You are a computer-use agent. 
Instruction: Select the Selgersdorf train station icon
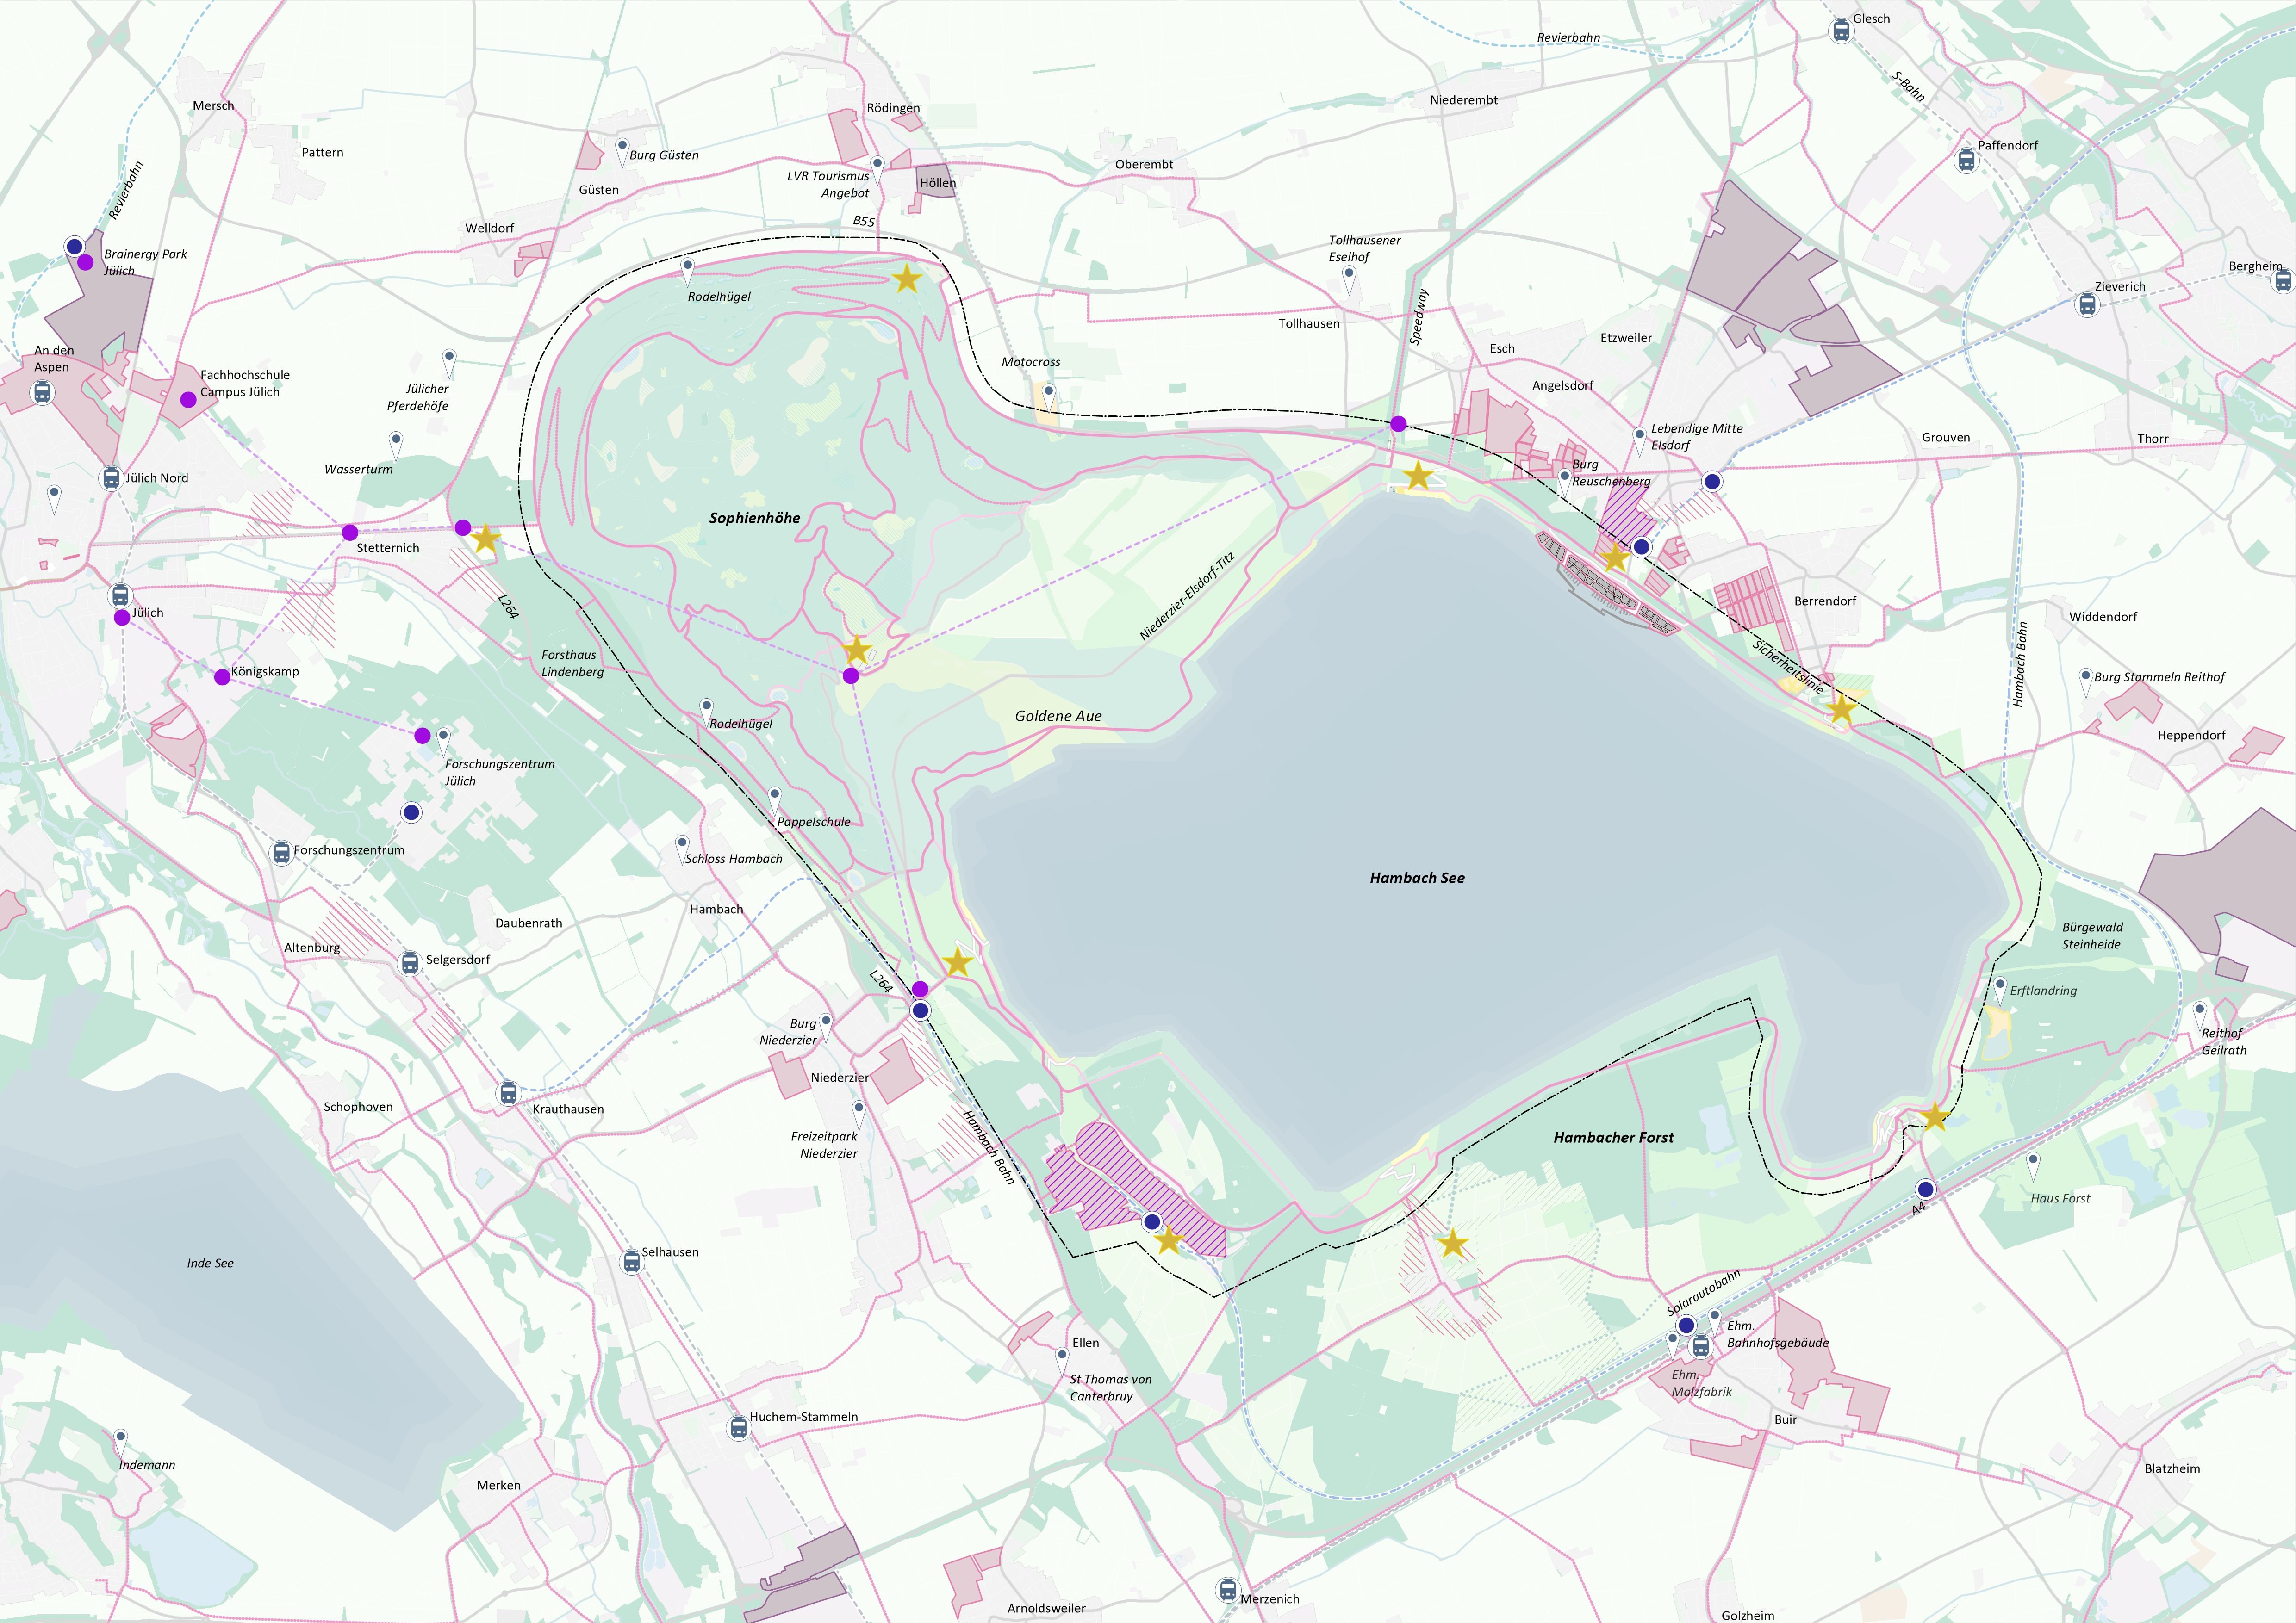[x=409, y=962]
